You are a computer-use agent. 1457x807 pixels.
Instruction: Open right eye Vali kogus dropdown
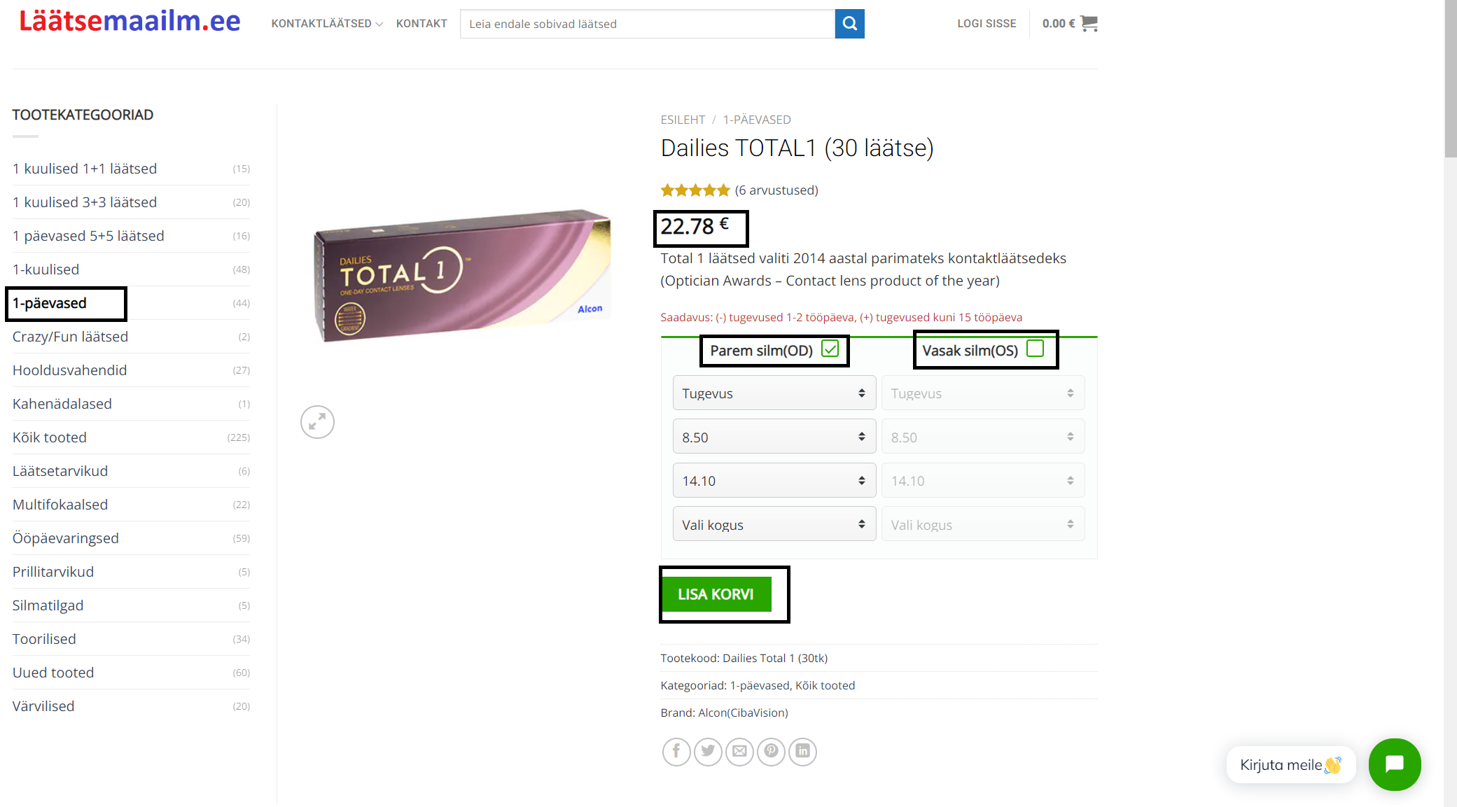click(x=774, y=524)
